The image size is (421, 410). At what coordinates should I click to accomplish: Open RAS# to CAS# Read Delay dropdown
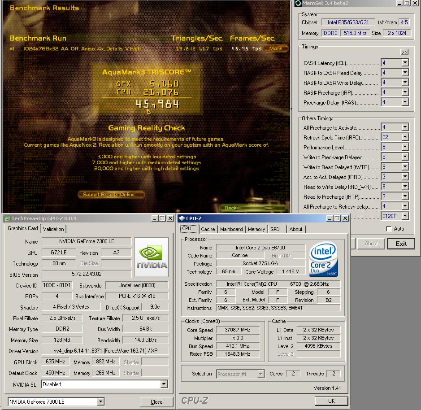click(x=405, y=73)
